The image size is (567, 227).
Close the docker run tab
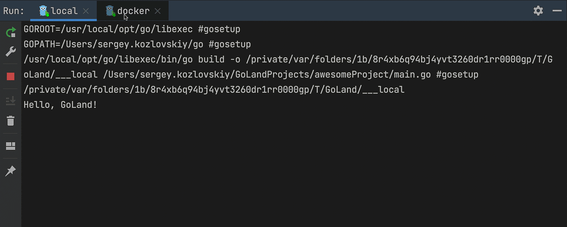pos(158,11)
